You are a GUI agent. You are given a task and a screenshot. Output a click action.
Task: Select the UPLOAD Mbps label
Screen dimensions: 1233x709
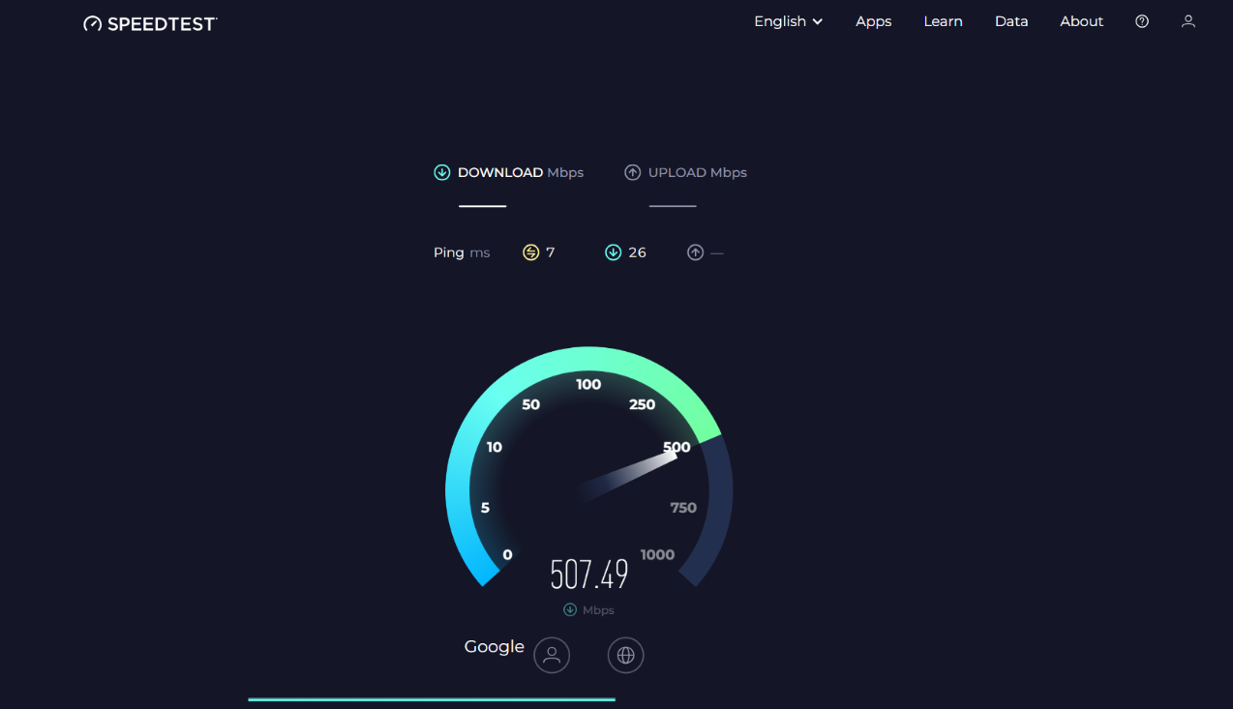click(x=698, y=172)
